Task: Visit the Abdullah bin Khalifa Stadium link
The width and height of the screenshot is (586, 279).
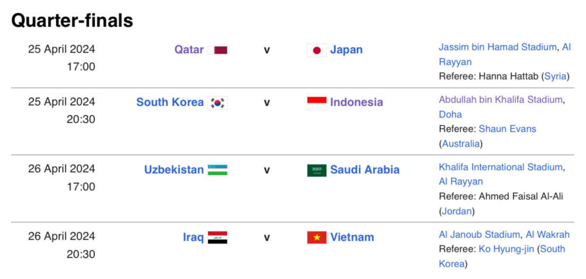Action: 500,99
